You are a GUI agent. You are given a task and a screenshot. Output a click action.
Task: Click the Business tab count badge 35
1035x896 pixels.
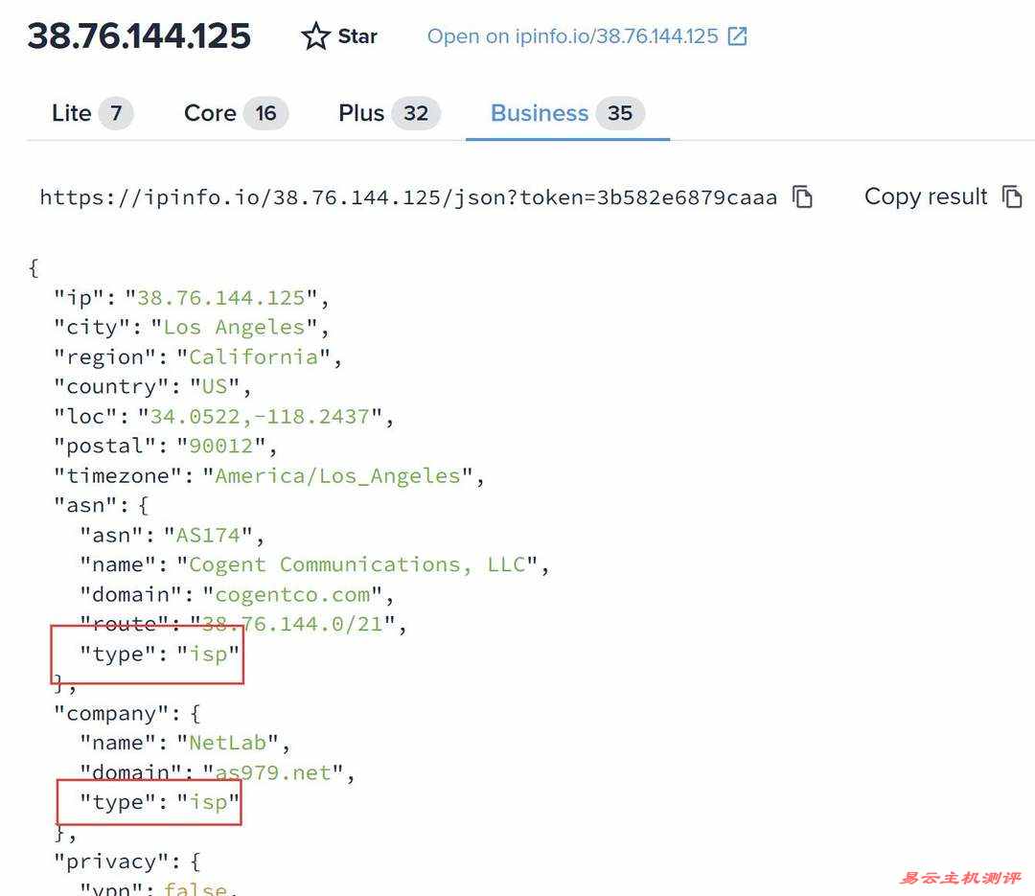(x=620, y=113)
